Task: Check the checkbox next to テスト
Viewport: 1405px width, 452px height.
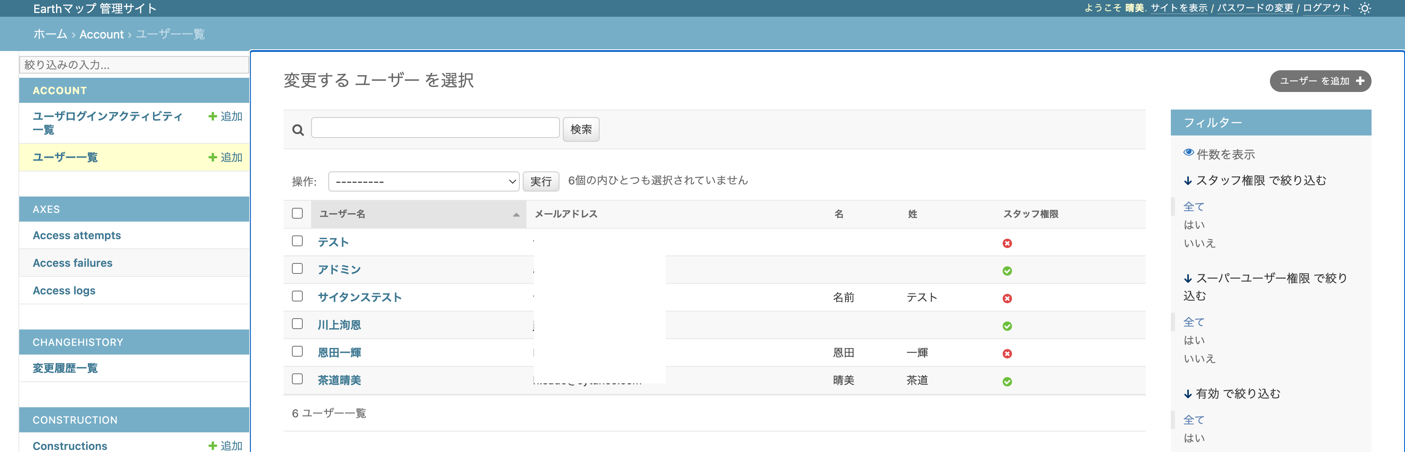Action: [x=297, y=240]
